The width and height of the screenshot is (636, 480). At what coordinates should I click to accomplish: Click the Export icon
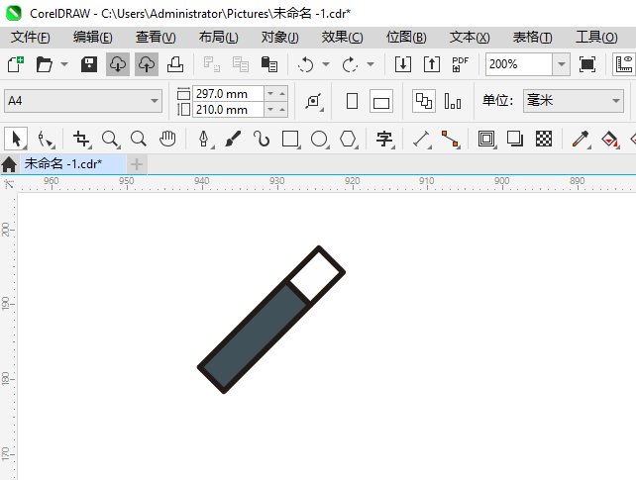(432, 64)
